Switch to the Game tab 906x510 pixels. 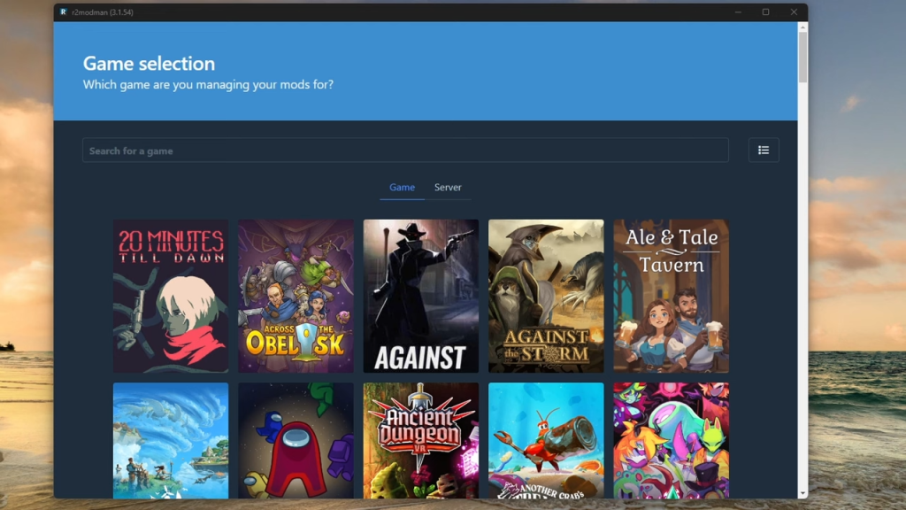[x=403, y=188]
